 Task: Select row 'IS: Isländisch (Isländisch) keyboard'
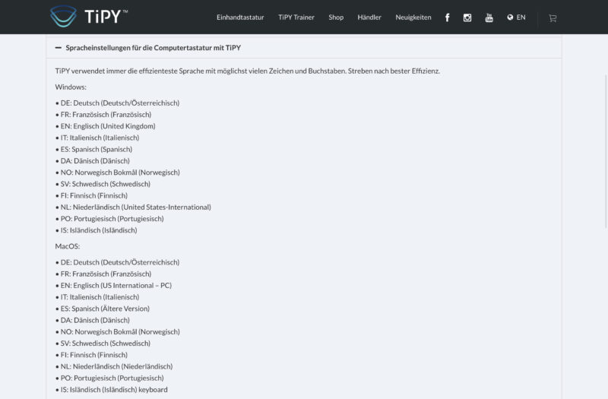111,390
